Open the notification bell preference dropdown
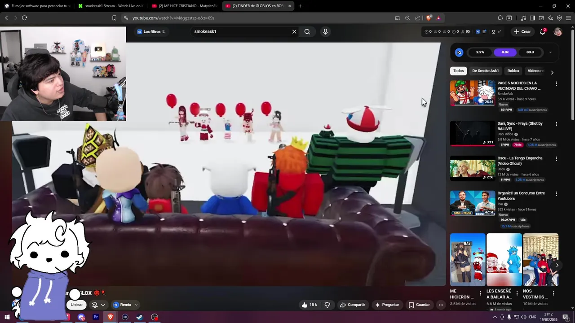Image resolution: width=575 pixels, height=323 pixels. pos(98,305)
